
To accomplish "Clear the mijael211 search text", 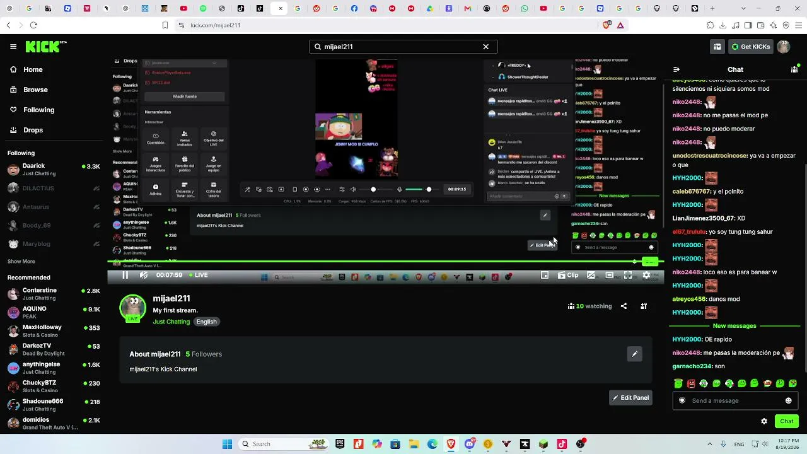I will tap(485, 47).
